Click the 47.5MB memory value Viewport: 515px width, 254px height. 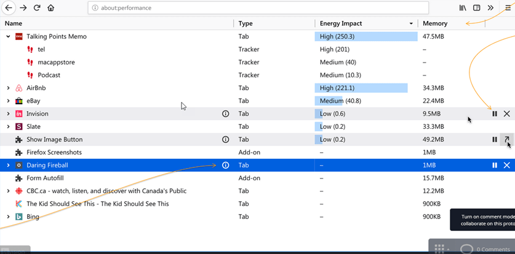pos(433,36)
